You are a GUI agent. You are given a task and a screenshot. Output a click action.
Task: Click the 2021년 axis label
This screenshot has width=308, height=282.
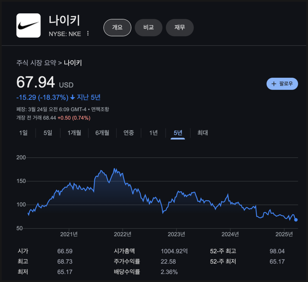pyautogui.click(x=69, y=234)
